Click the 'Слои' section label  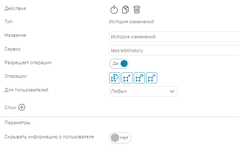(x=10, y=107)
